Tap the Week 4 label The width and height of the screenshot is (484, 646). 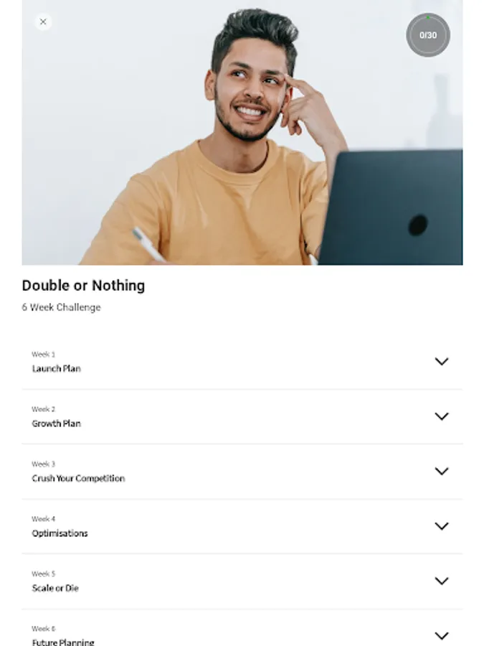click(43, 519)
